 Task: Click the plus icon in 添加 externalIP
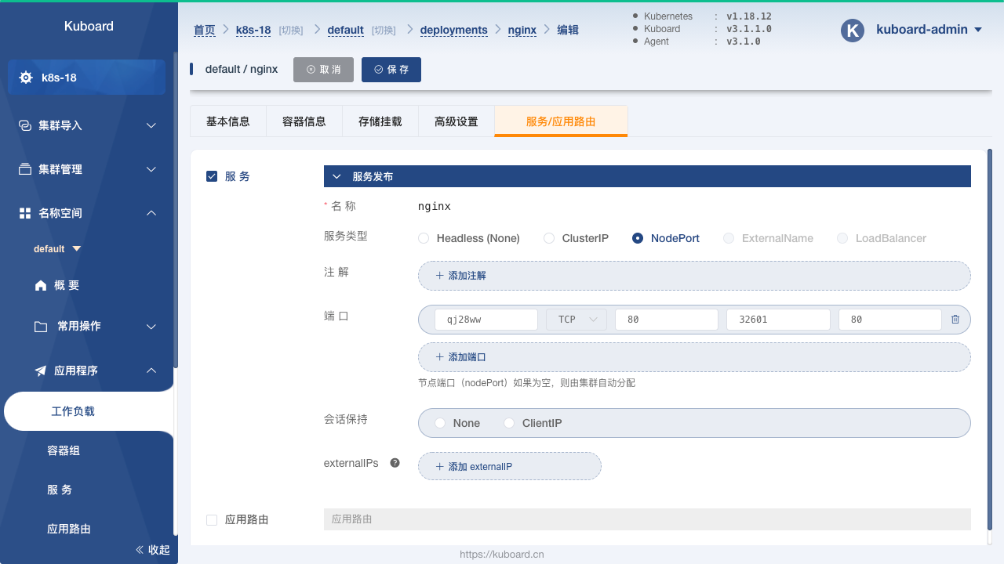pyautogui.click(x=439, y=467)
